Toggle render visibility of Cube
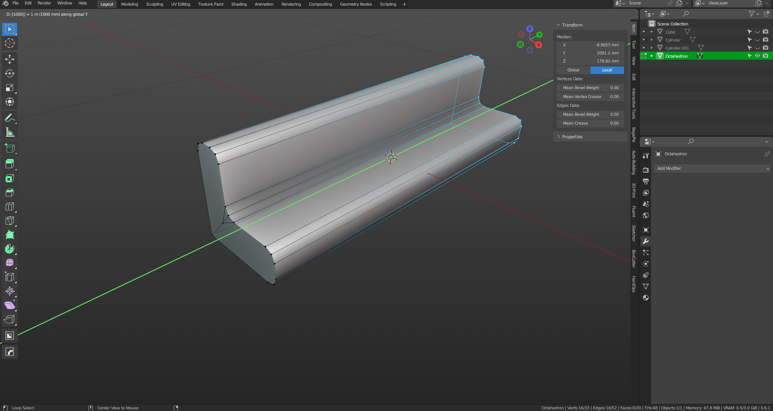 [765, 32]
